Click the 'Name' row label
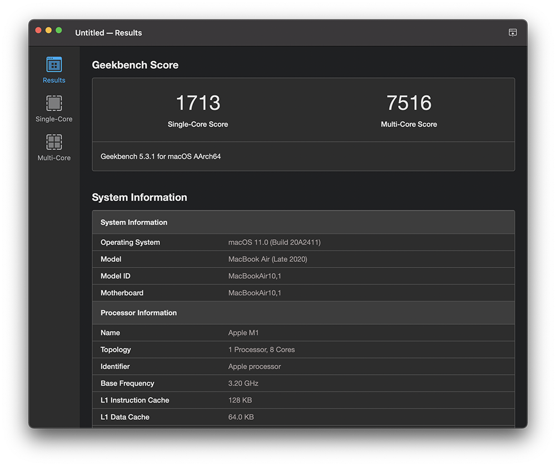Viewport: 556px width, 466px height. pyautogui.click(x=110, y=333)
